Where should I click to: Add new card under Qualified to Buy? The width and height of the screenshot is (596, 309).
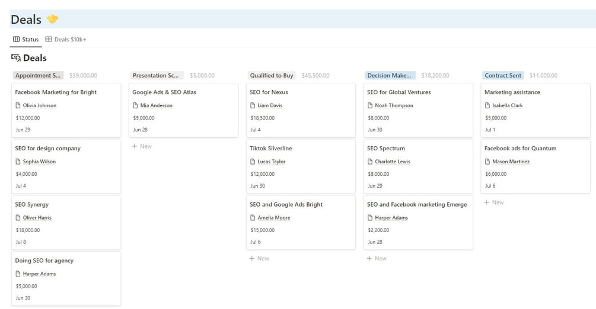(260, 259)
